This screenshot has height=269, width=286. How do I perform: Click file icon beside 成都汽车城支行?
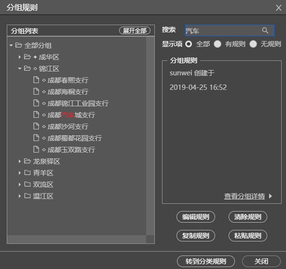(x=36, y=114)
